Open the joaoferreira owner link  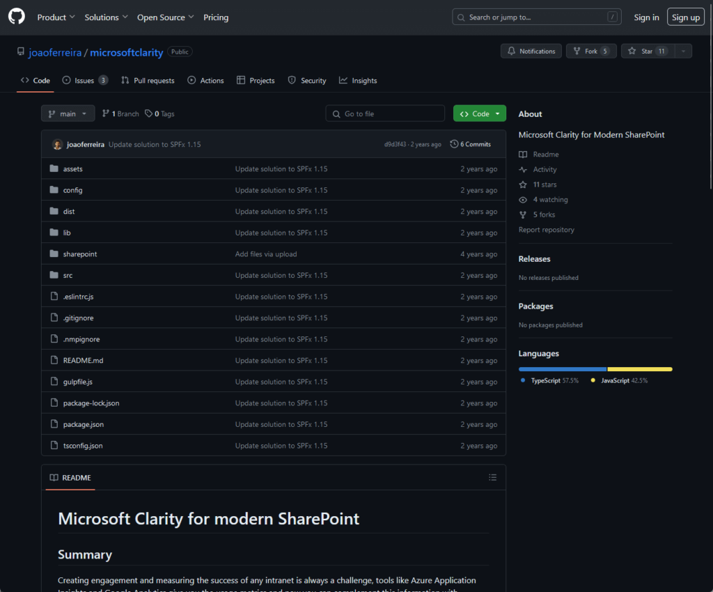point(55,52)
